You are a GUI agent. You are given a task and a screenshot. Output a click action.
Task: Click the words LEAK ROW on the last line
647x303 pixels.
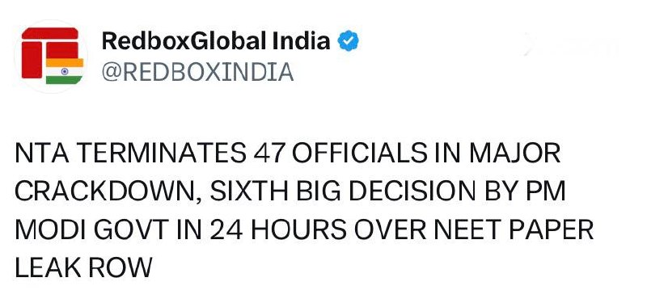(84, 267)
